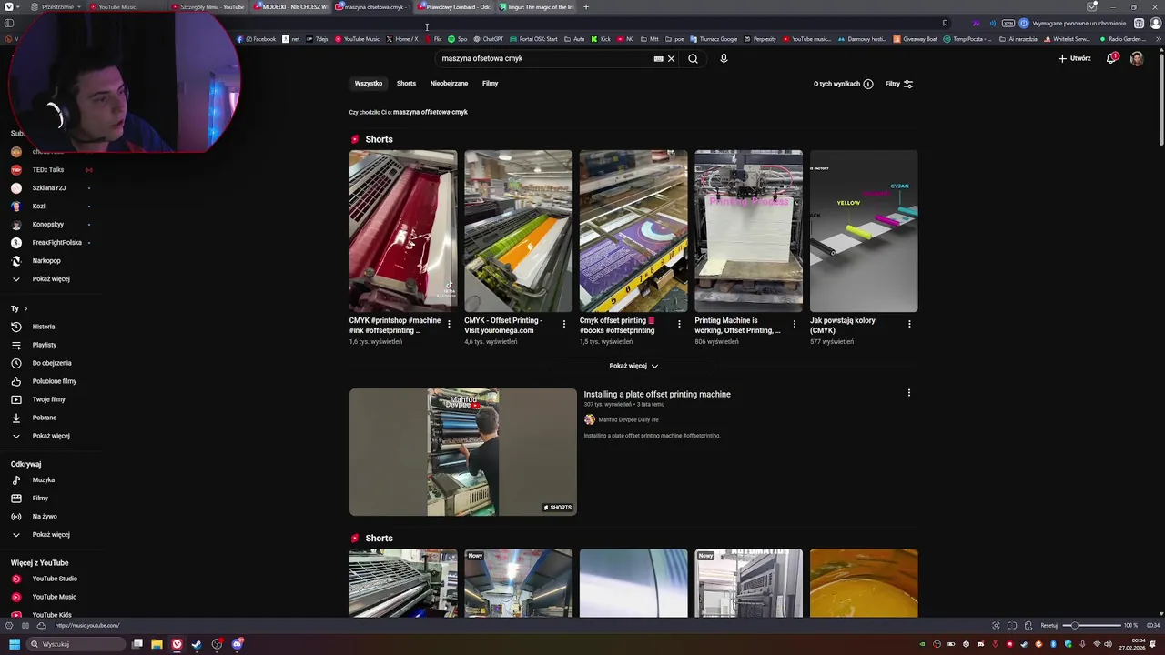
Task: Expand the Odkrywaj section Pokaż więcej
Action: [x=51, y=535]
